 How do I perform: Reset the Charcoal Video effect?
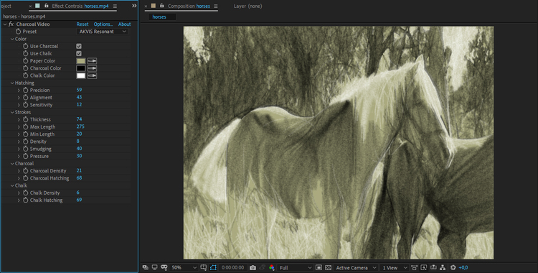point(82,24)
